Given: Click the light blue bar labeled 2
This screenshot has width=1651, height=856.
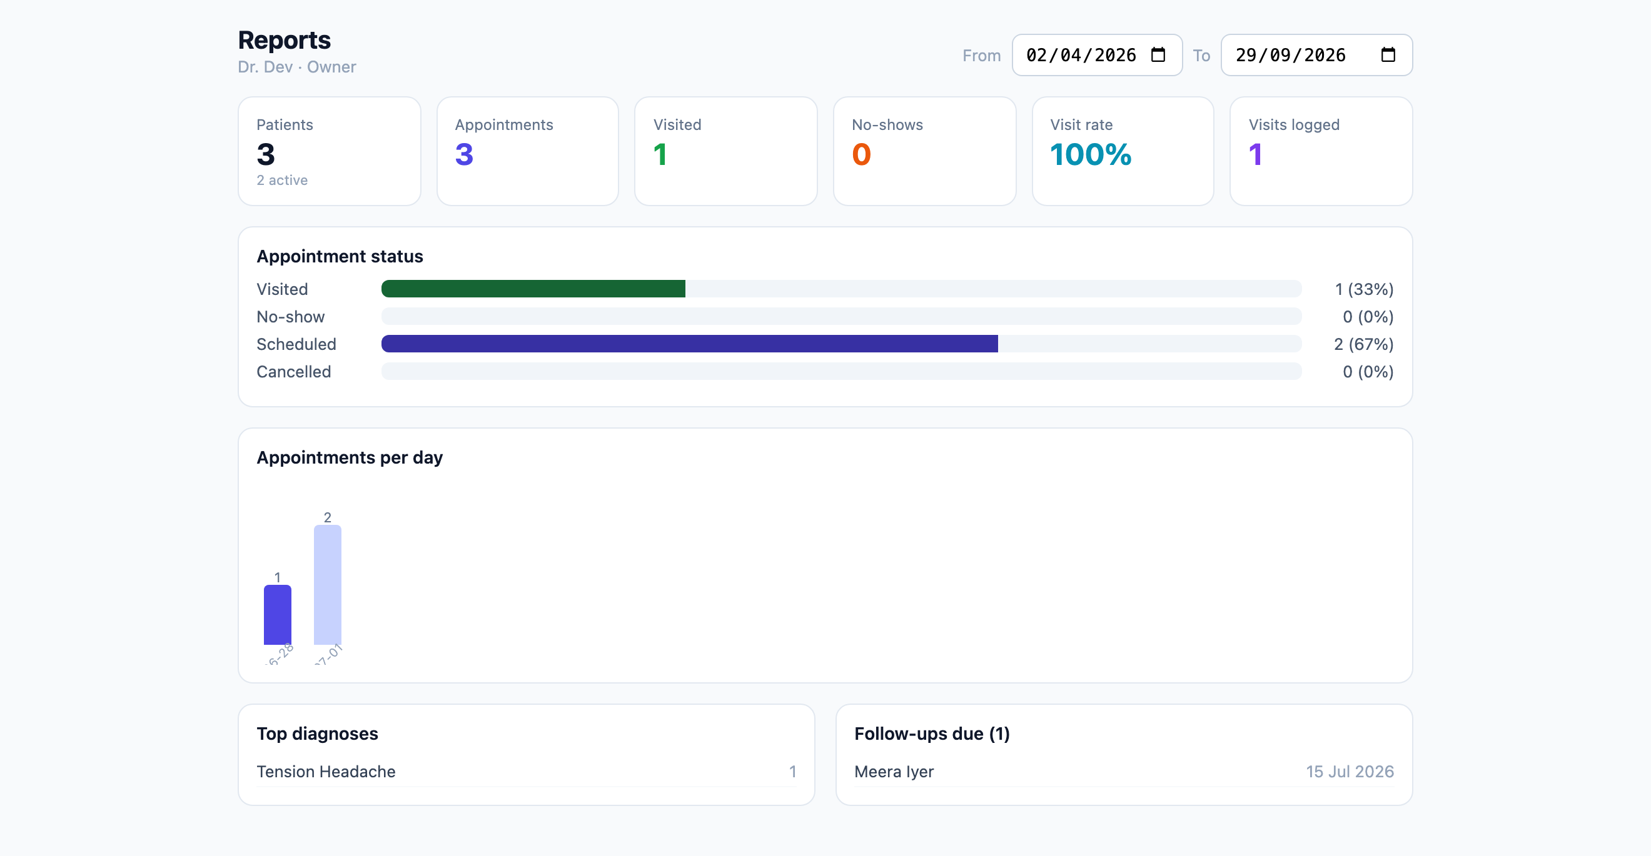Looking at the screenshot, I should 328,585.
